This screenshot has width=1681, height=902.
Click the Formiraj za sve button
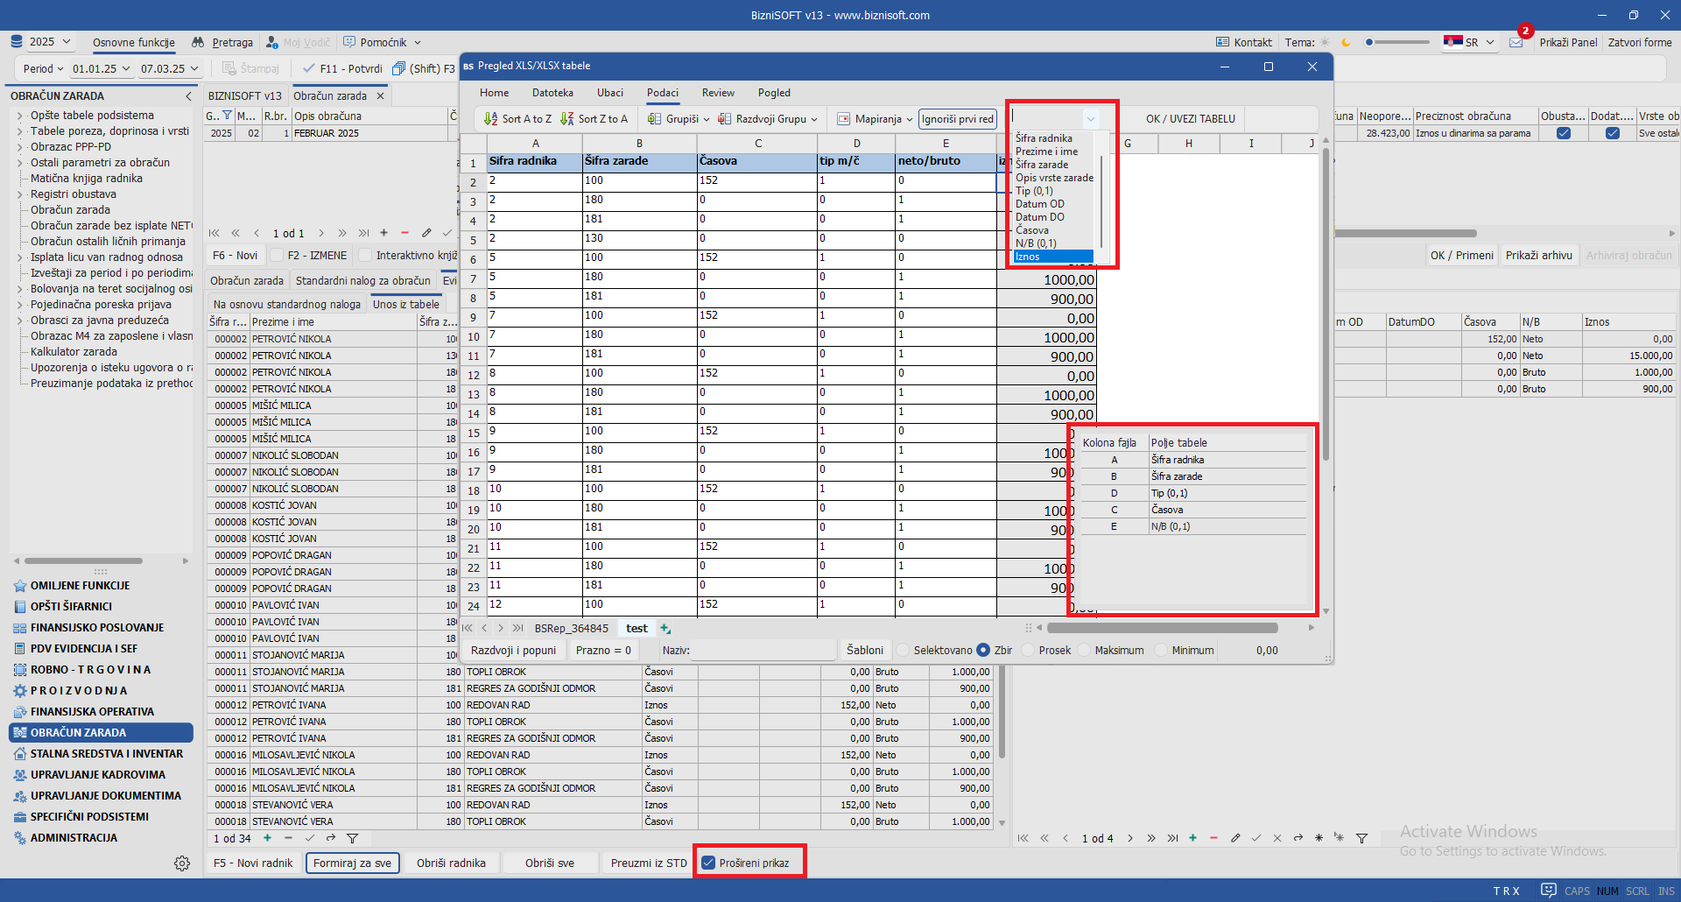352,863
